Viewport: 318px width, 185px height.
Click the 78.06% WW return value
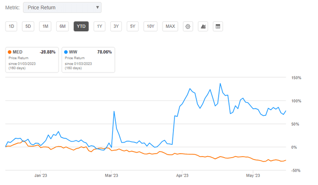[104, 52]
